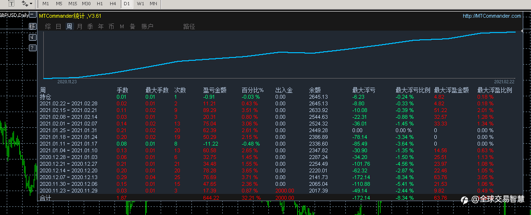
Task: Select the 周 weekly statistics tab
Action: (x=69, y=27)
